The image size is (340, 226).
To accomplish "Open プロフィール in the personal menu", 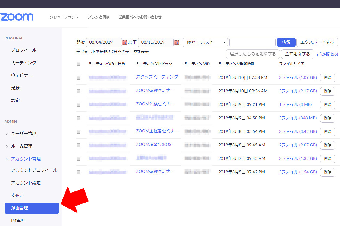I will point(23,50).
